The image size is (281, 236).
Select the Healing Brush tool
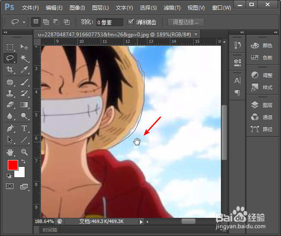pyautogui.click(x=10, y=82)
